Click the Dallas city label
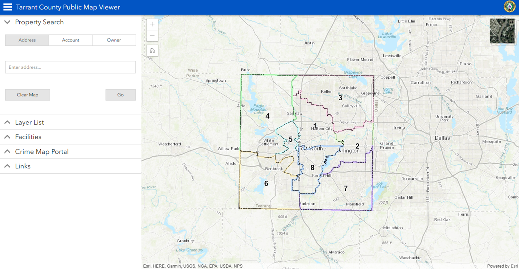The image size is (519, 270). pyautogui.click(x=442, y=138)
